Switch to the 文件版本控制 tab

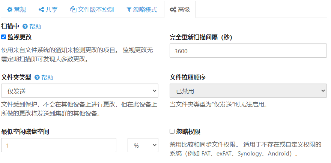pyautogui.click(x=95, y=9)
